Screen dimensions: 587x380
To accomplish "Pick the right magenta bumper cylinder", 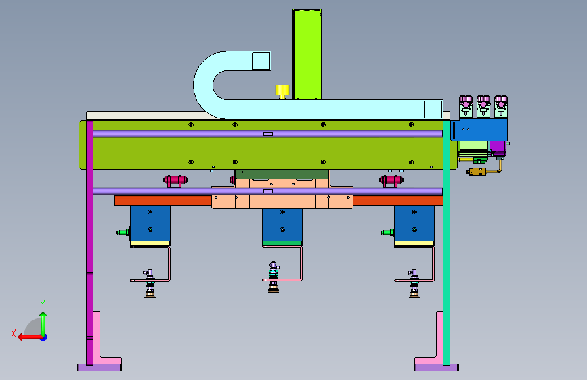I will 391,181.
